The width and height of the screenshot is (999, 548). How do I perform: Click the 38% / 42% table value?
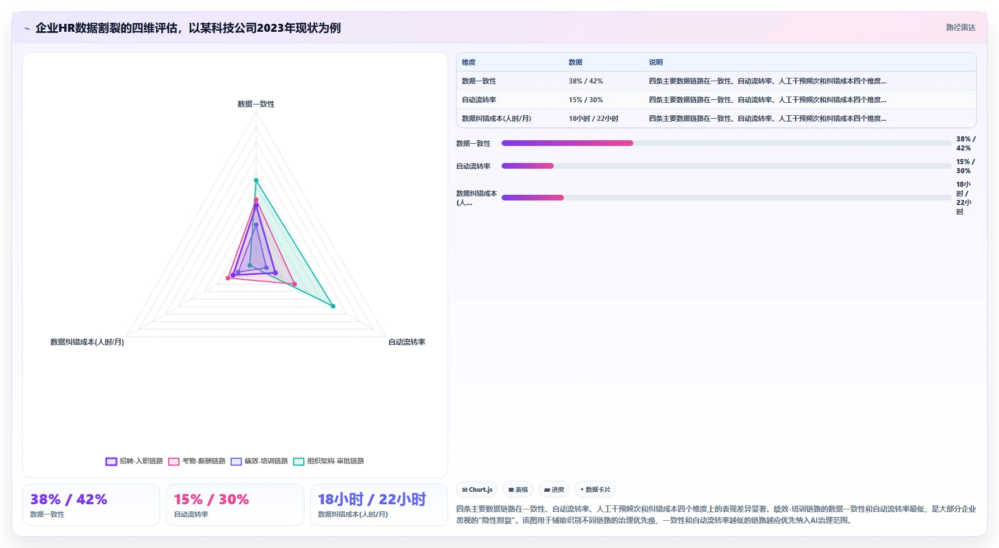[x=586, y=81]
